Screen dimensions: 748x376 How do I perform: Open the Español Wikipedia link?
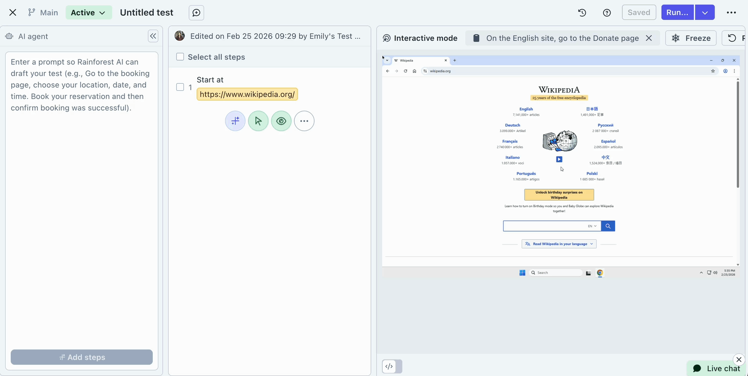point(608,141)
